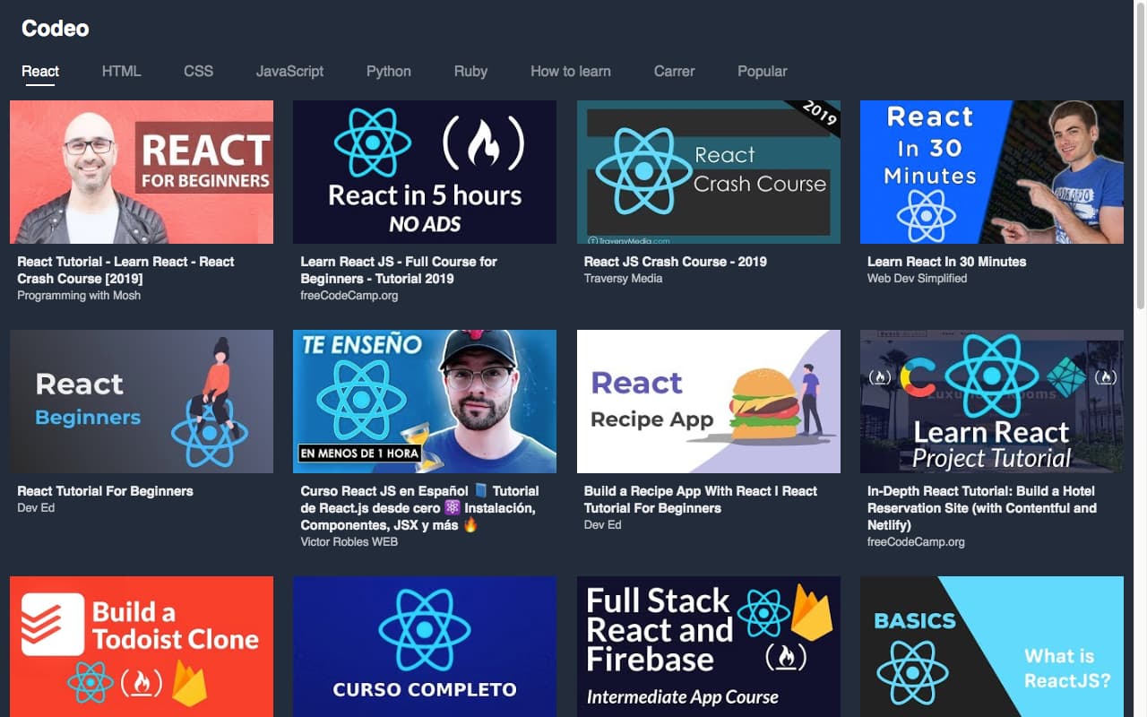The width and height of the screenshot is (1147, 717).
Task: Open the Carrer tab
Action: click(x=674, y=71)
